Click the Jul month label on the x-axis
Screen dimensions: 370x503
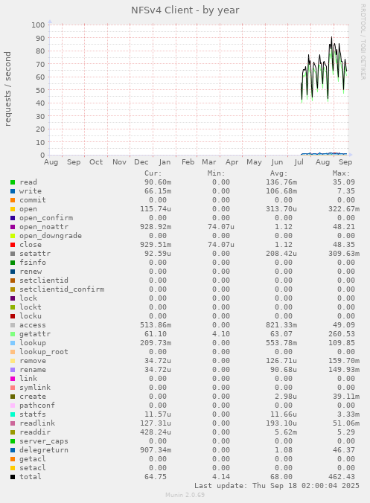point(299,162)
